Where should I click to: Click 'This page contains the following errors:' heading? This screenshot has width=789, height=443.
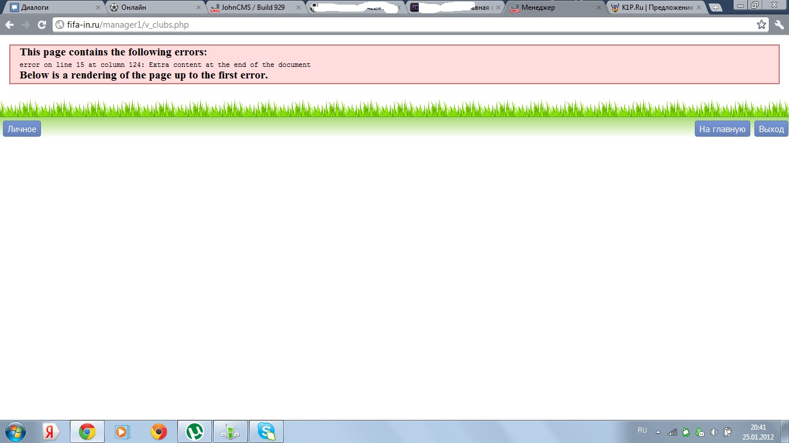(x=113, y=52)
